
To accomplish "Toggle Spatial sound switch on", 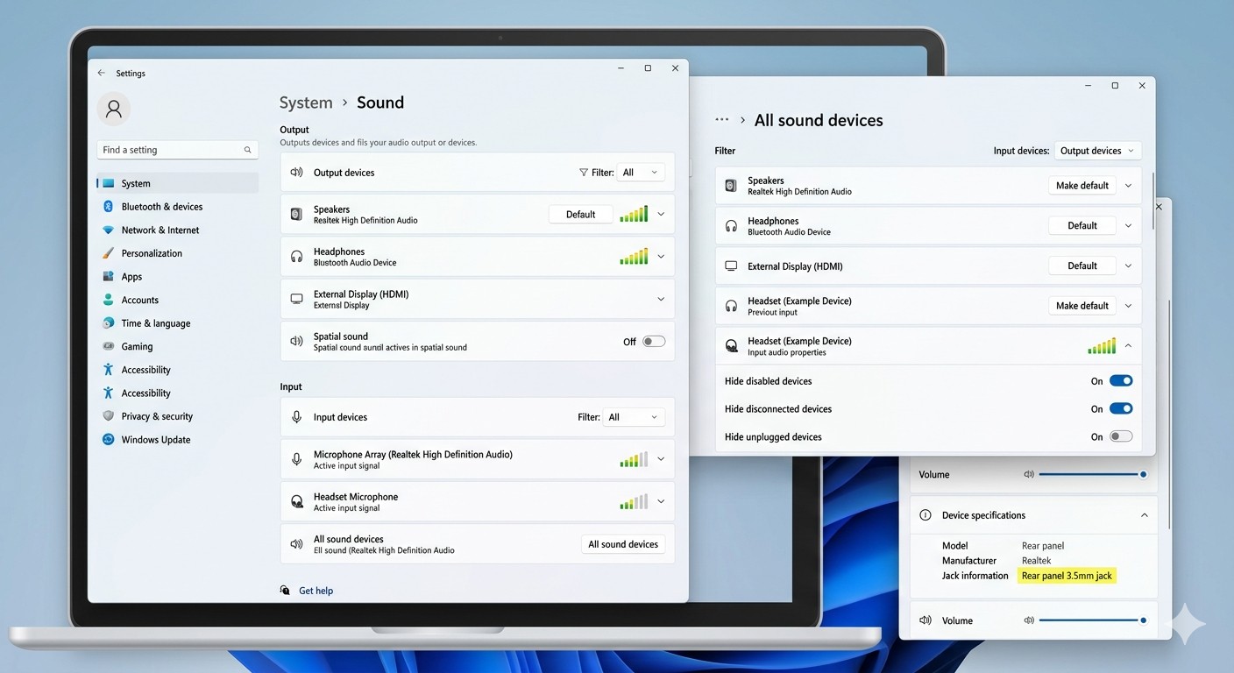I will (654, 342).
